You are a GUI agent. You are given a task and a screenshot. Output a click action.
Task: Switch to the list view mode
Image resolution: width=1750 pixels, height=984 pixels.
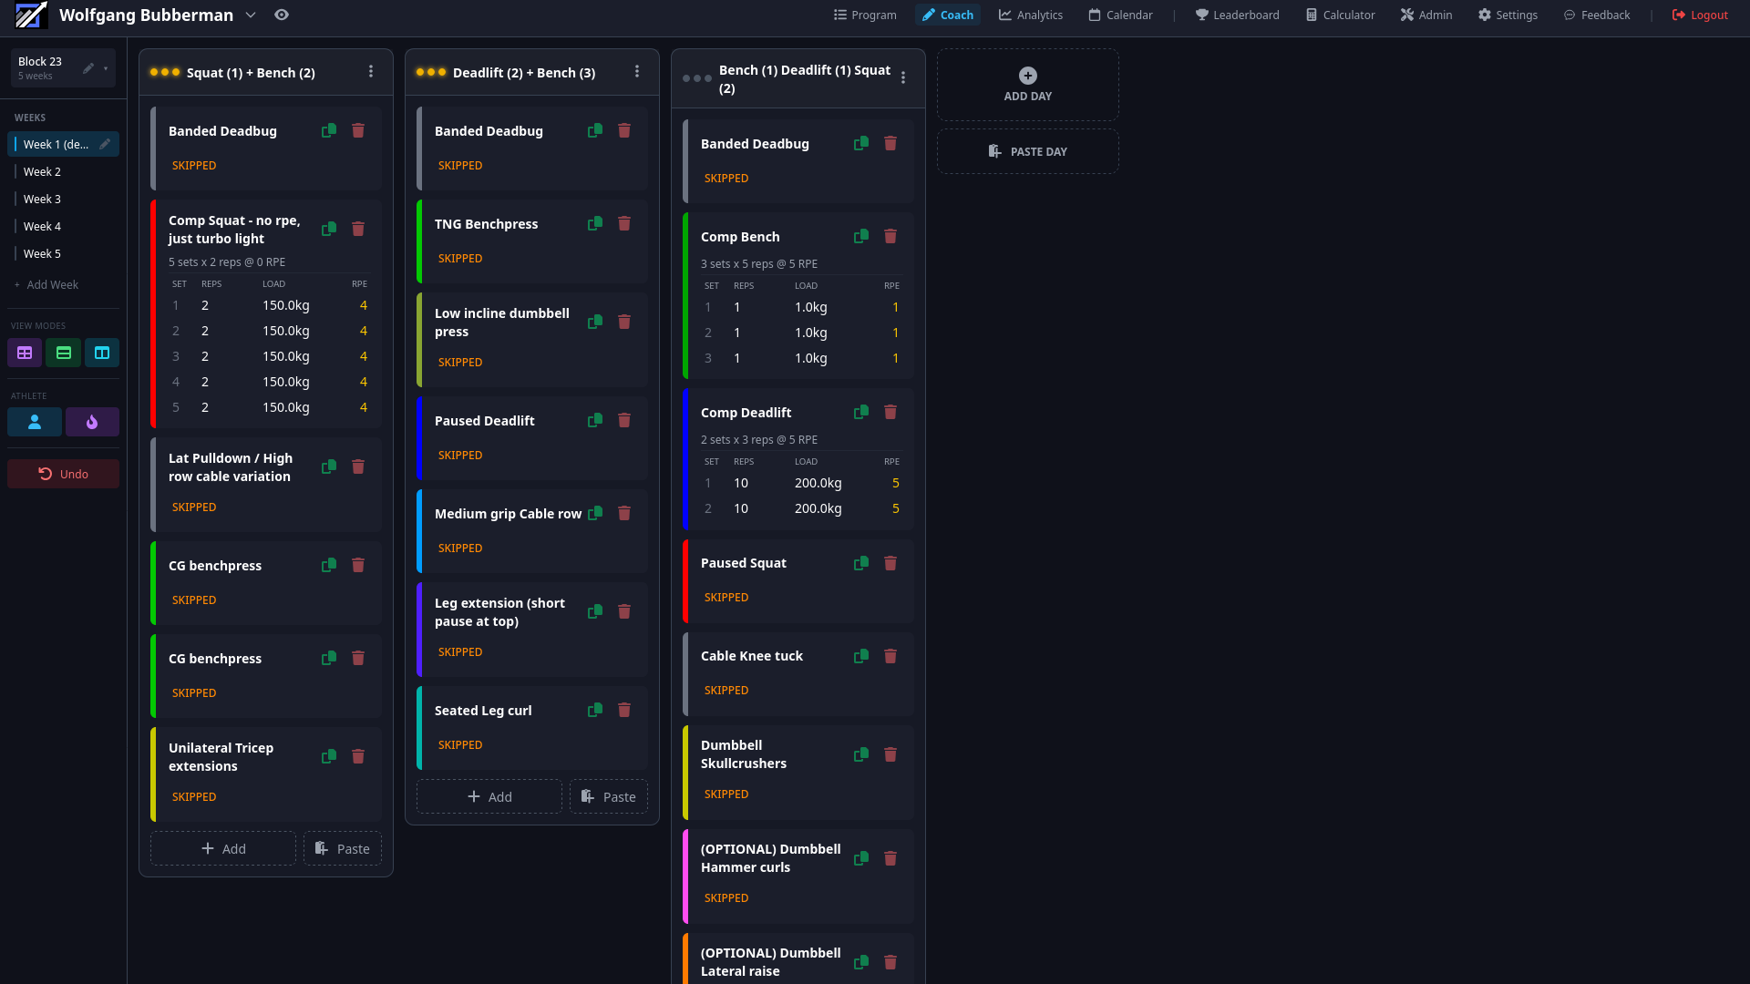[63, 353]
